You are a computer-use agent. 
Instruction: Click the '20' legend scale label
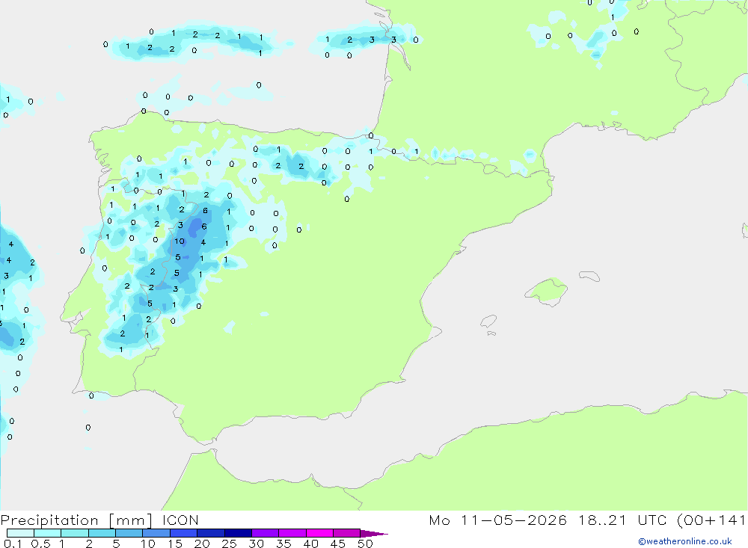tap(202, 544)
